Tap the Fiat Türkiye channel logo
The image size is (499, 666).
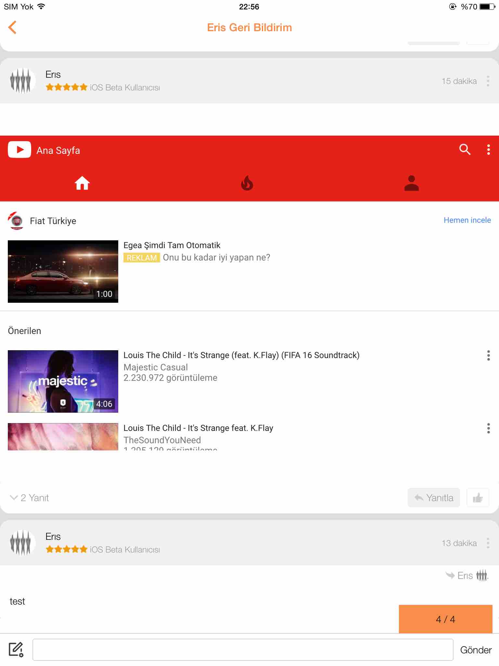point(16,221)
